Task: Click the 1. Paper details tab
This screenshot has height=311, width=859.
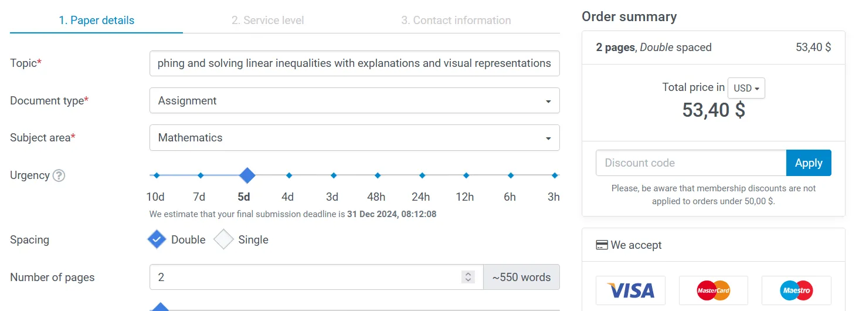Action: click(96, 20)
